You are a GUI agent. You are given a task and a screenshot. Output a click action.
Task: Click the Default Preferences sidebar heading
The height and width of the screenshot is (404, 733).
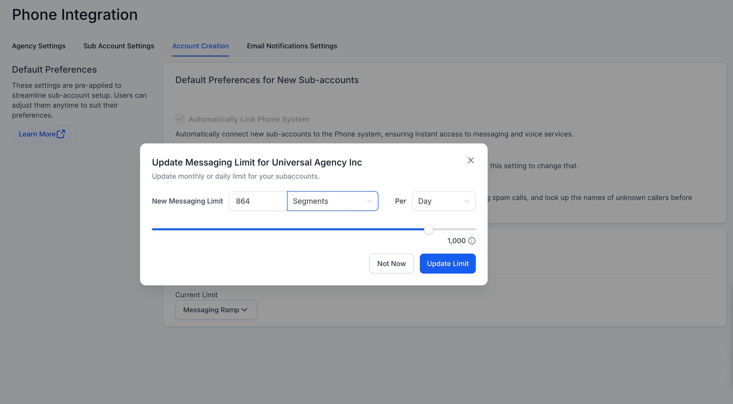click(54, 69)
